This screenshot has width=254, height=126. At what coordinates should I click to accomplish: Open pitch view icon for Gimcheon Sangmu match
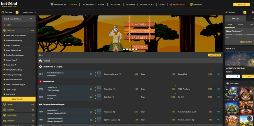click(99, 74)
